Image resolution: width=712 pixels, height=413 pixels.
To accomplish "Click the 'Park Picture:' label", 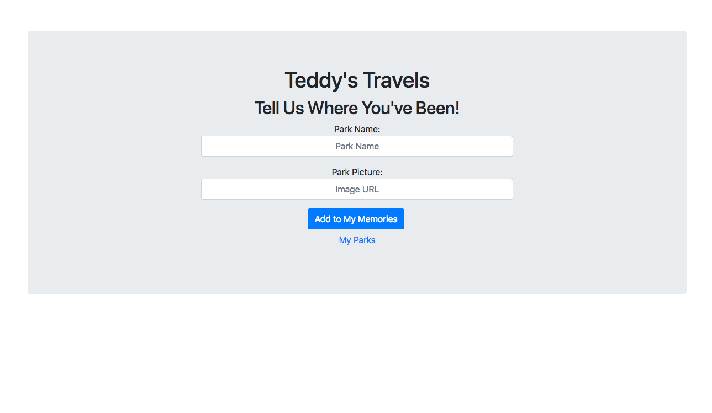I will click(x=357, y=172).
